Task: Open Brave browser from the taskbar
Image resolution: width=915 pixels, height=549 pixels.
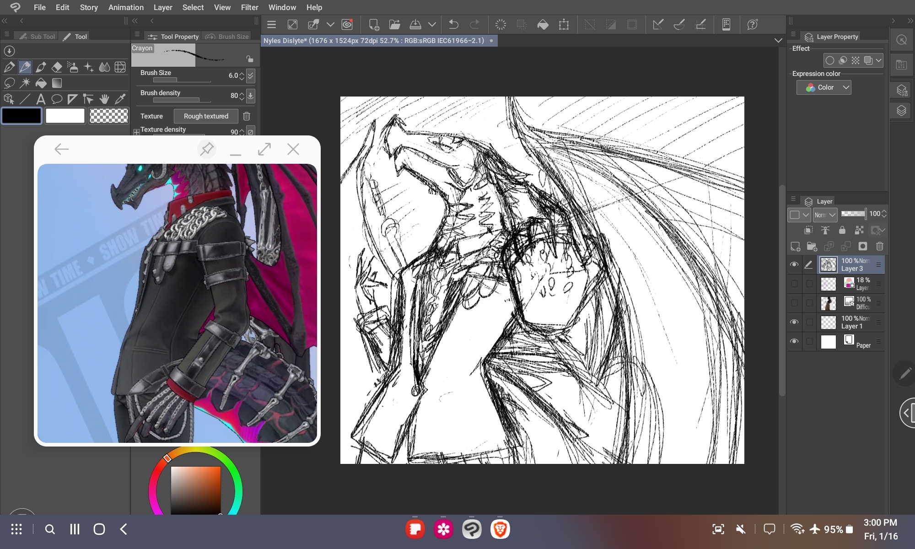Action: (500, 529)
